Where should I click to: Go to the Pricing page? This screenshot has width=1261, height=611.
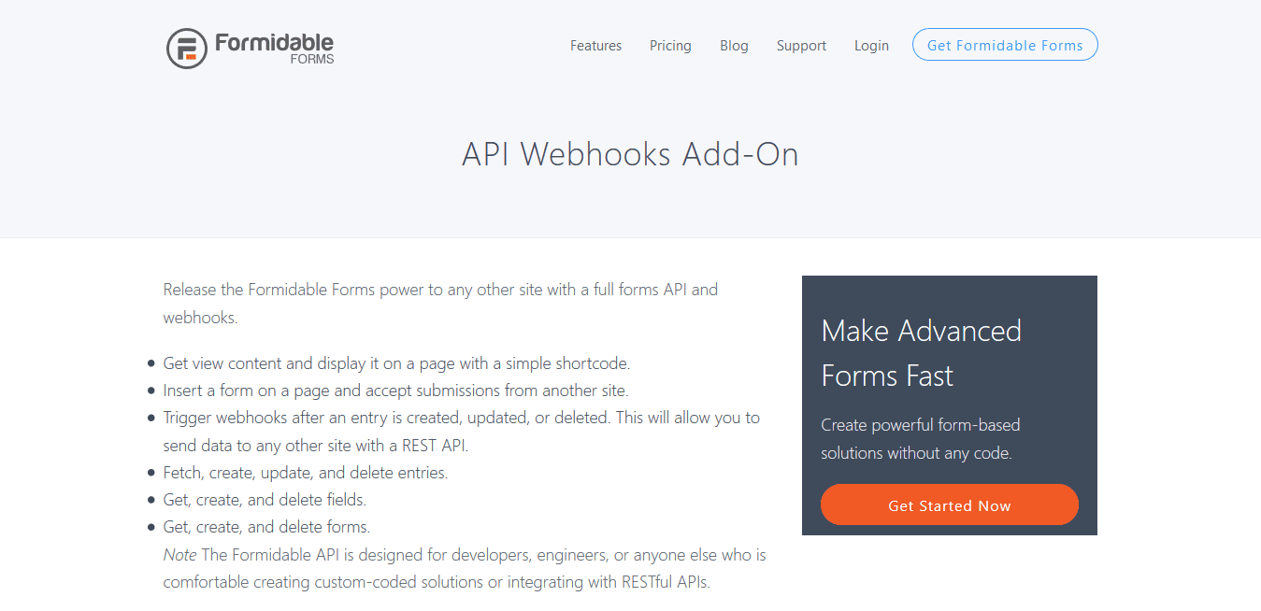(670, 46)
